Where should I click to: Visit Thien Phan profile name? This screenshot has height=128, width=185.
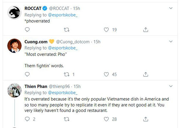(x=36, y=86)
